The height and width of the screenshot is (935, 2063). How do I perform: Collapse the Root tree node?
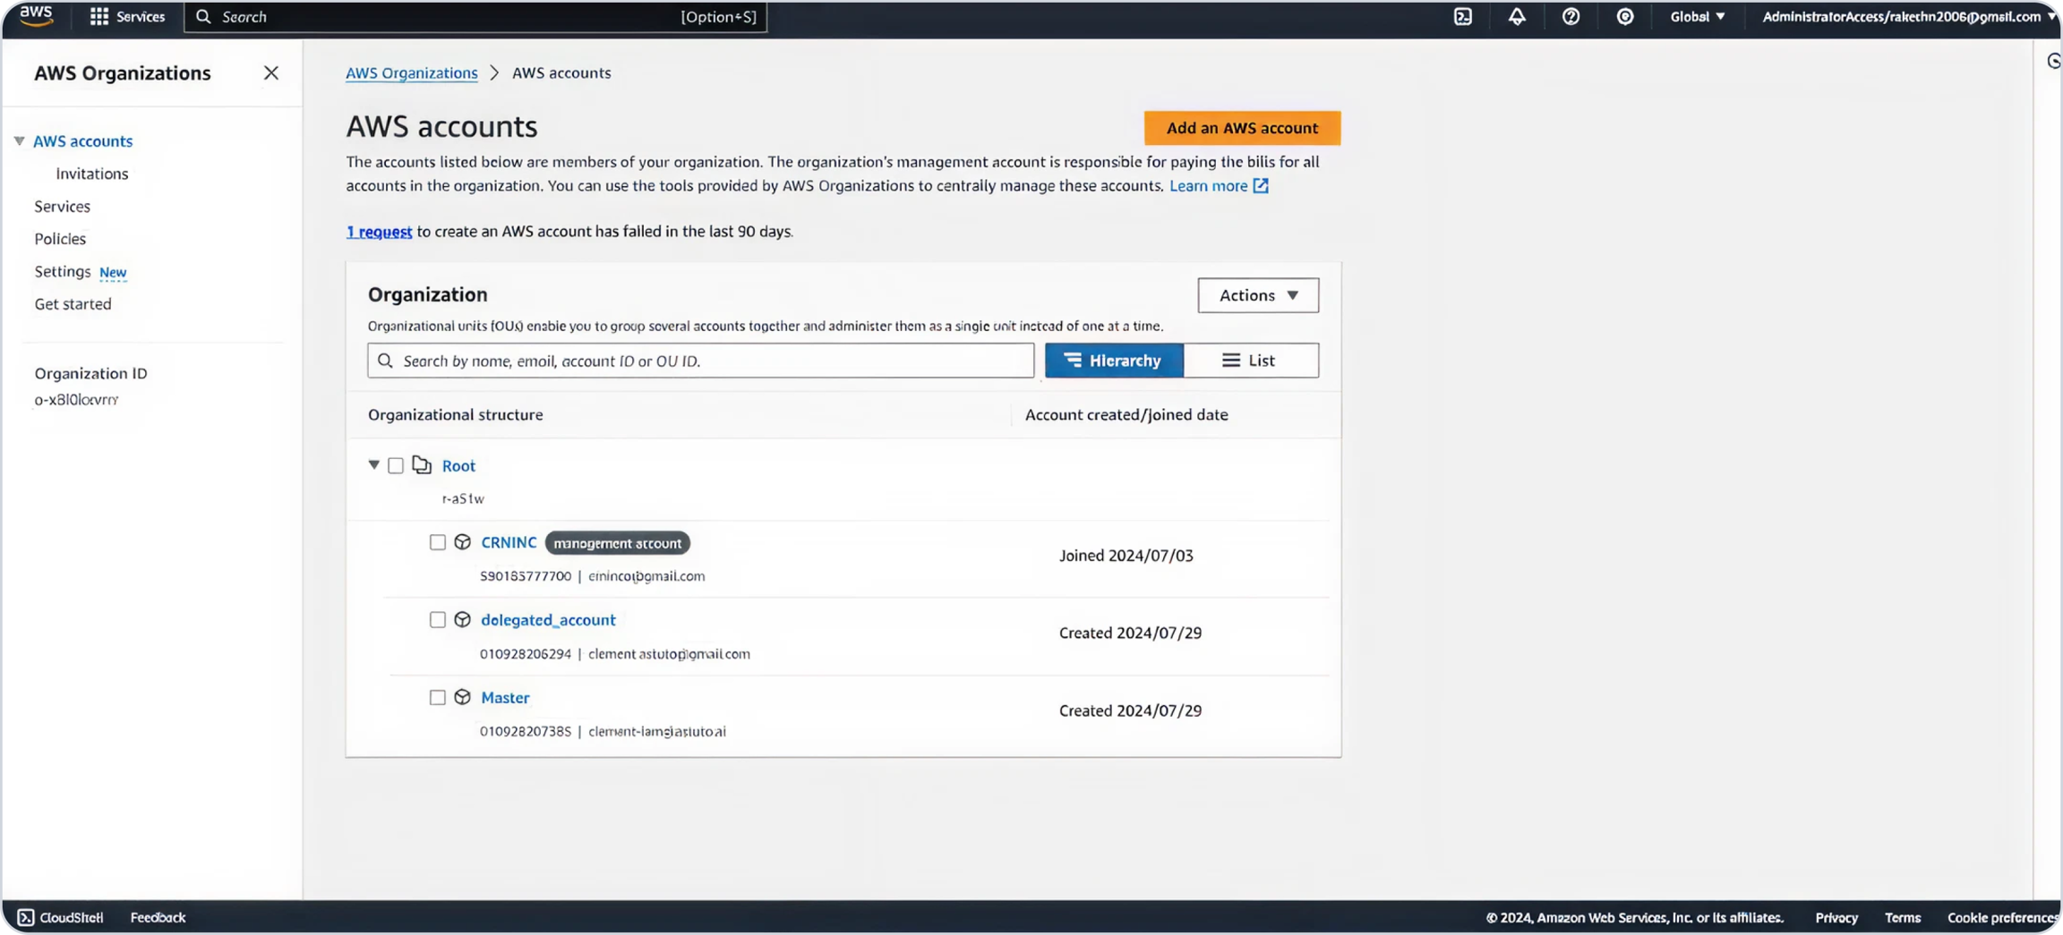(x=373, y=465)
